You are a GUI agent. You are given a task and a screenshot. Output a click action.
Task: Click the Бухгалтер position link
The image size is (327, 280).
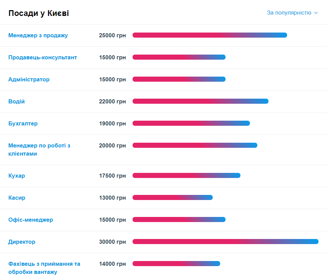pyautogui.click(x=23, y=123)
